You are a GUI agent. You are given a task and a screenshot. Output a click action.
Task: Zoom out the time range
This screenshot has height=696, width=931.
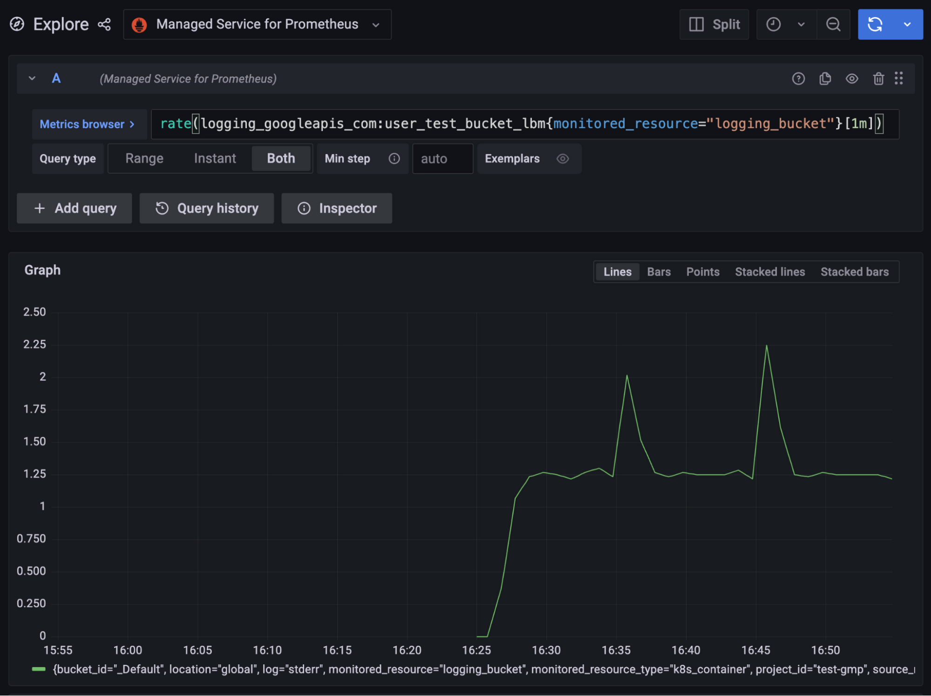(833, 24)
